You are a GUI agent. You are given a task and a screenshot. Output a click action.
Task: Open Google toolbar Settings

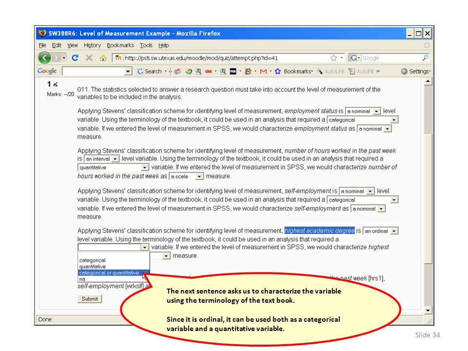point(416,71)
